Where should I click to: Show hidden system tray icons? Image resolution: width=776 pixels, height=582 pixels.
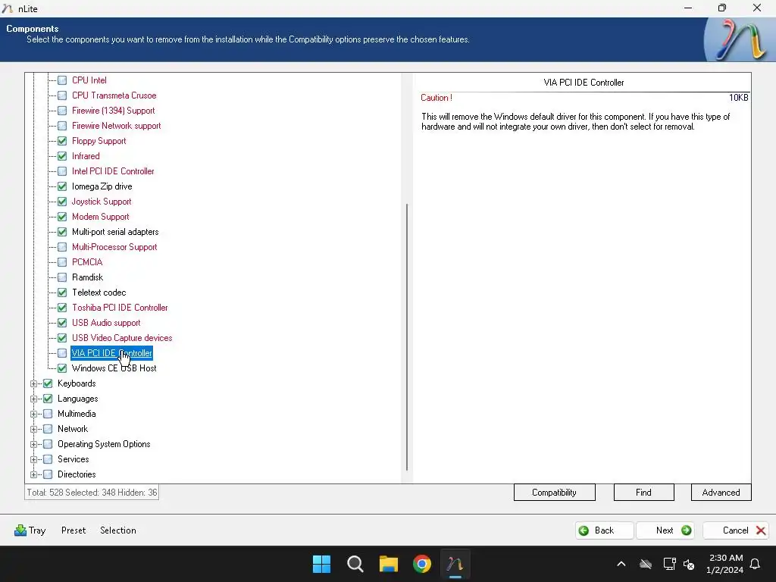[621, 564]
